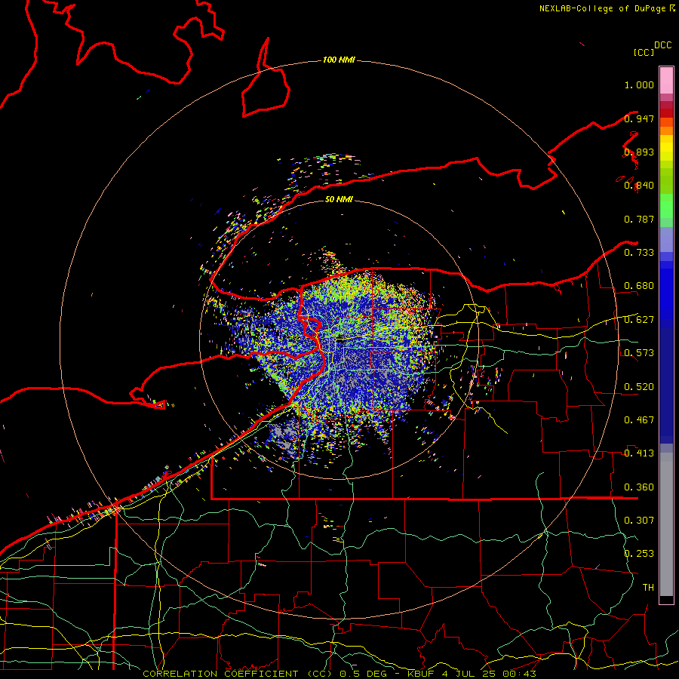The width and height of the screenshot is (679, 679).
Task: Click the 00:43 timestamp in caption
Action: pos(521,674)
